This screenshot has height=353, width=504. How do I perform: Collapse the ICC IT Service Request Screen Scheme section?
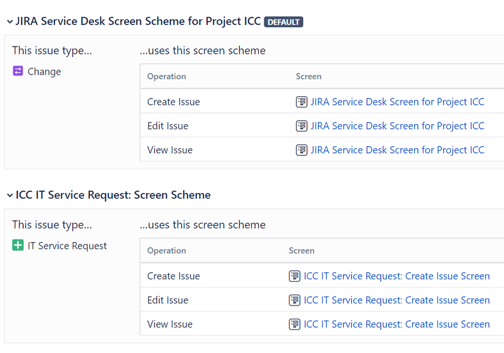(x=10, y=195)
